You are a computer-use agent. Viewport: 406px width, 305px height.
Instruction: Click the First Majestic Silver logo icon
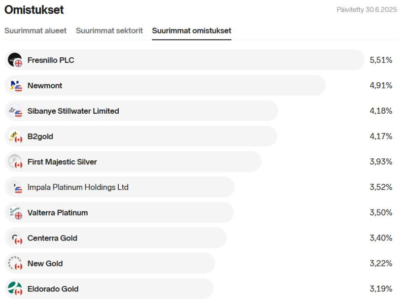[15, 162]
